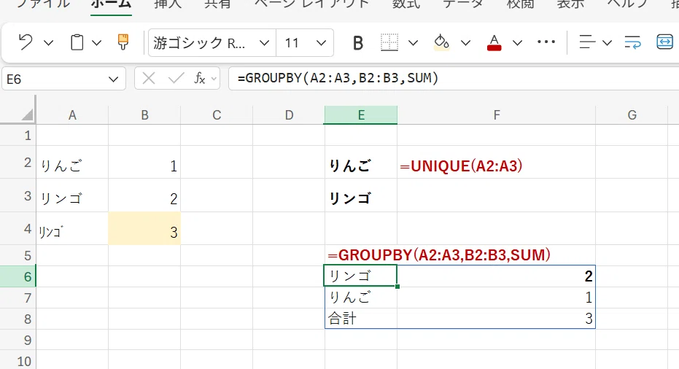
Task: Click cell F6 with bold value 2
Action: (x=496, y=276)
